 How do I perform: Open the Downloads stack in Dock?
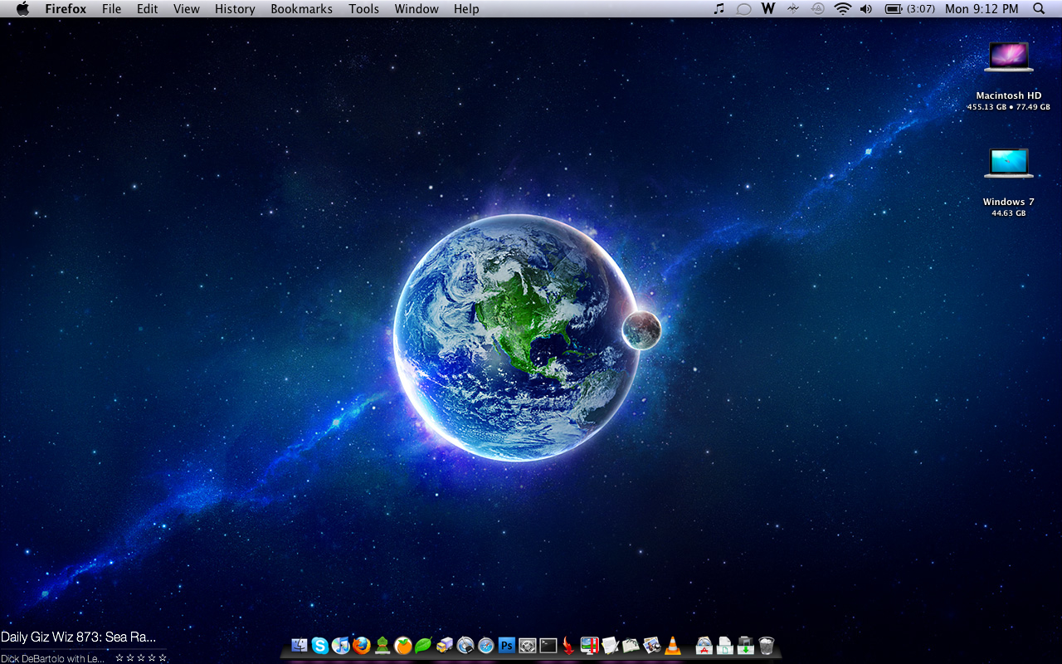[746, 645]
